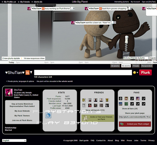Image resolution: width=157 pixels, height=145 pixels.
Task: Open the 'busy working on Plurk theme' plurk
Action: point(51,9)
